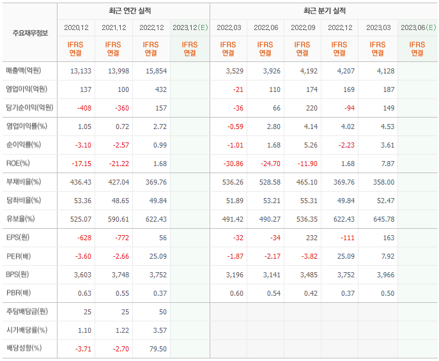
Task: Select the PER(배) row label
Action: [x=19, y=256]
